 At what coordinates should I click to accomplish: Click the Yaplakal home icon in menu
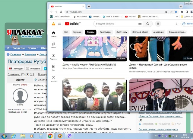click(8, 48)
